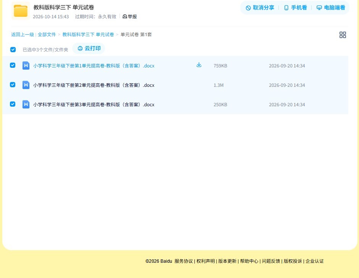359x278 pixels.
Task: Open 服务协议 footer link
Action: (x=184, y=261)
